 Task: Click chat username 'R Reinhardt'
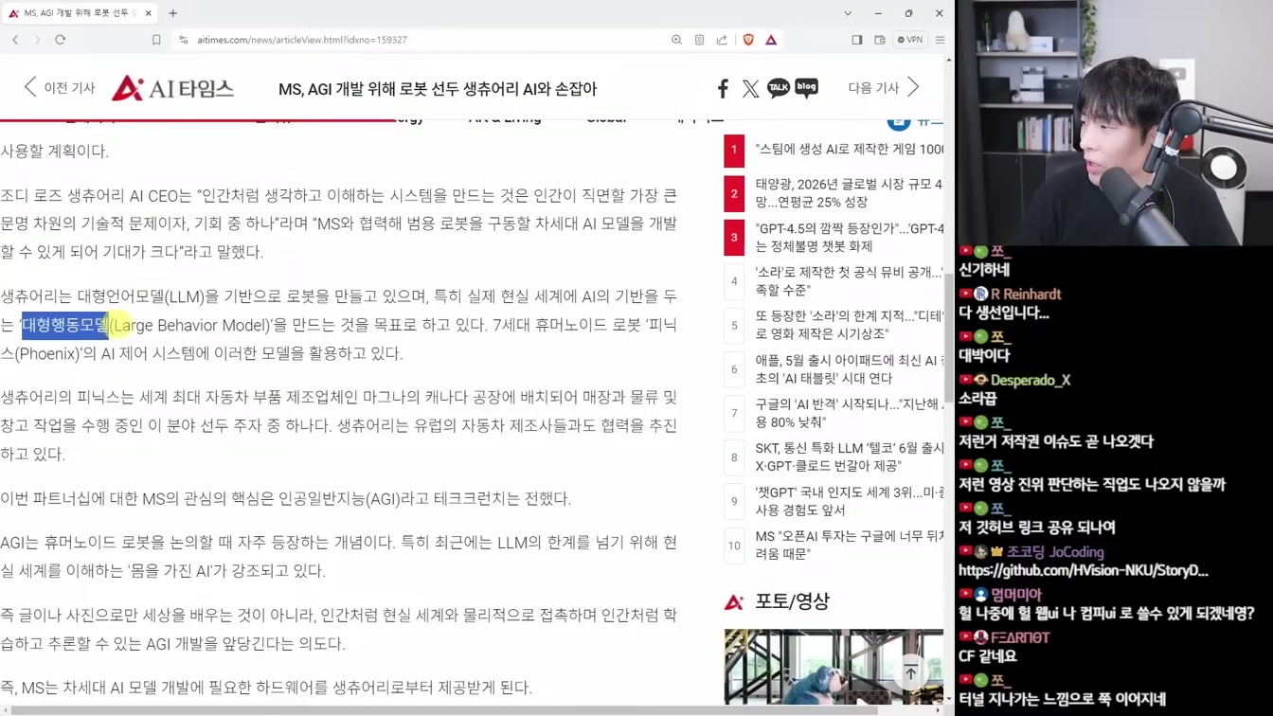pyautogui.click(x=1026, y=295)
